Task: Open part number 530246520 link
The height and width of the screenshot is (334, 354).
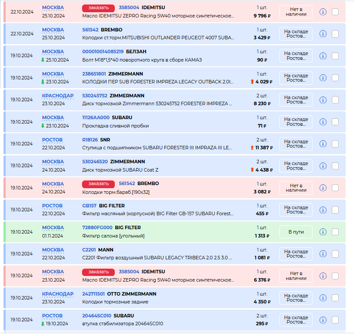Action: click(x=95, y=162)
